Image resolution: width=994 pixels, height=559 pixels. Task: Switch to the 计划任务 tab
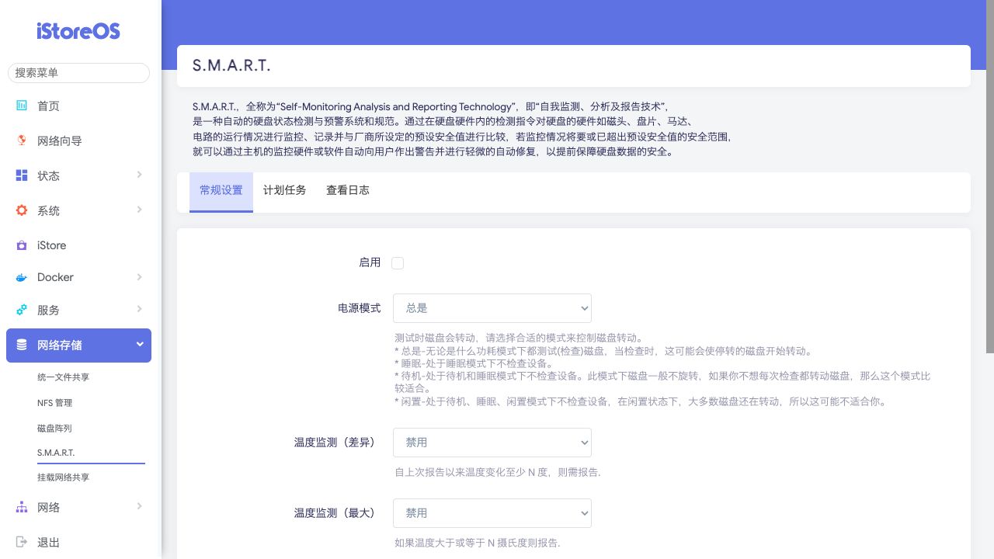click(284, 190)
